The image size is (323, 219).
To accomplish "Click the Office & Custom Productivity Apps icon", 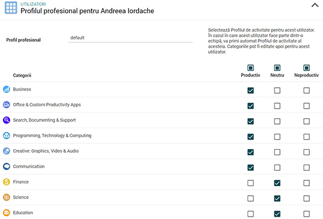I will pyautogui.click(x=7, y=104).
